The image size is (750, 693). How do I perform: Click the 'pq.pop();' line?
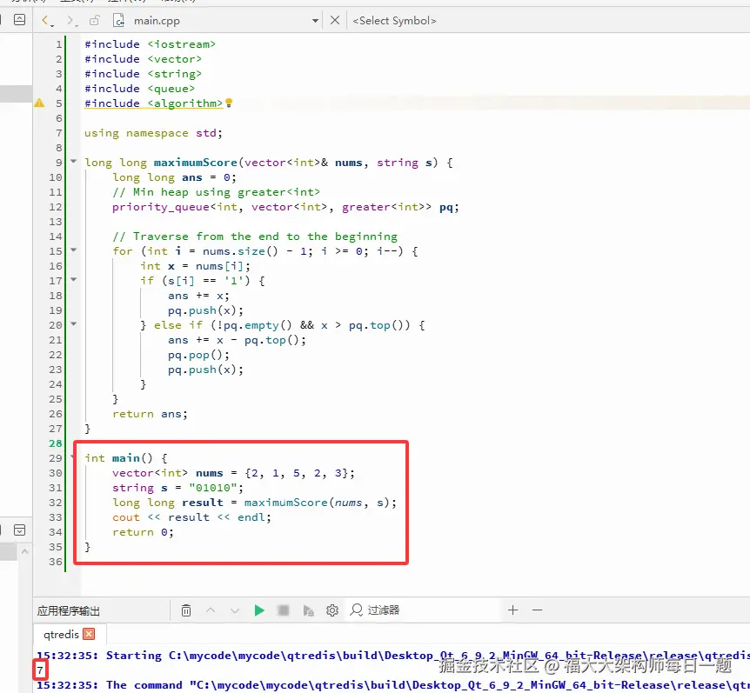(x=198, y=355)
